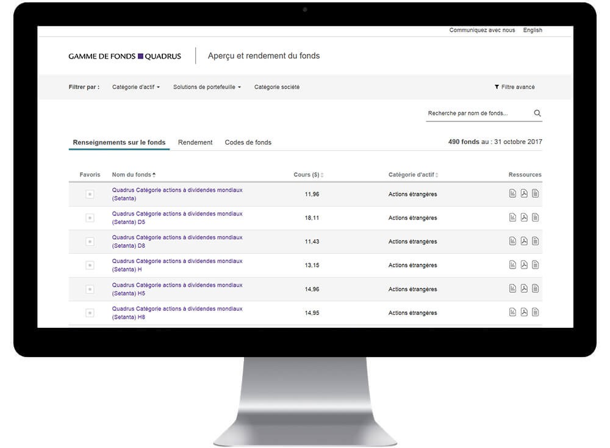Open chart resource icon for Setanta H5 row
This screenshot has height=448, width=610.
tap(512, 289)
